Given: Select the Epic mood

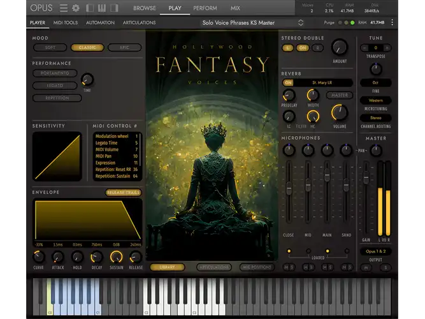Looking at the screenshot, I should coord(124,47).
